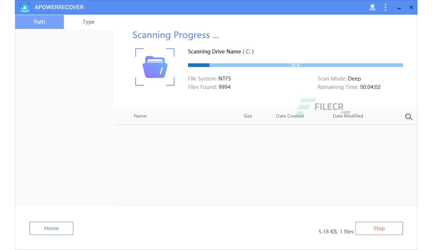Close the ApowerRecover window
This screenshot has width=432, height=250.
pyautogui.click(x=411, y=7)
